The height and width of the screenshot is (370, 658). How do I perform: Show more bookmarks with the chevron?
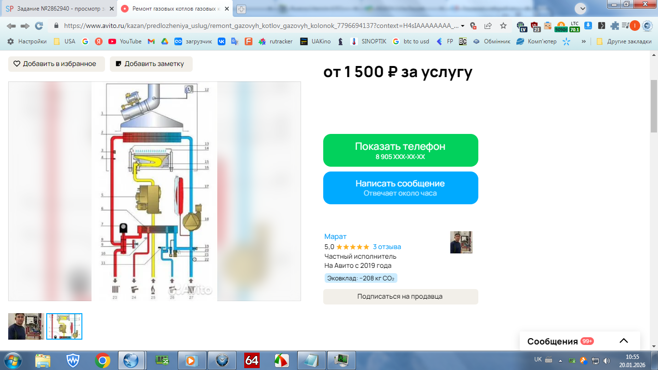(x=584, y=41)
